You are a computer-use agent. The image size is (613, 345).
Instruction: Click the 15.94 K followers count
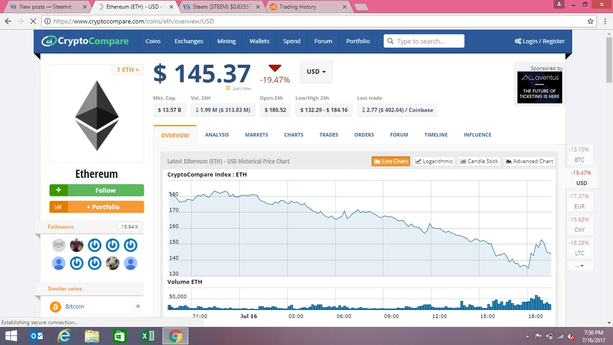click(x=130, y=227)
